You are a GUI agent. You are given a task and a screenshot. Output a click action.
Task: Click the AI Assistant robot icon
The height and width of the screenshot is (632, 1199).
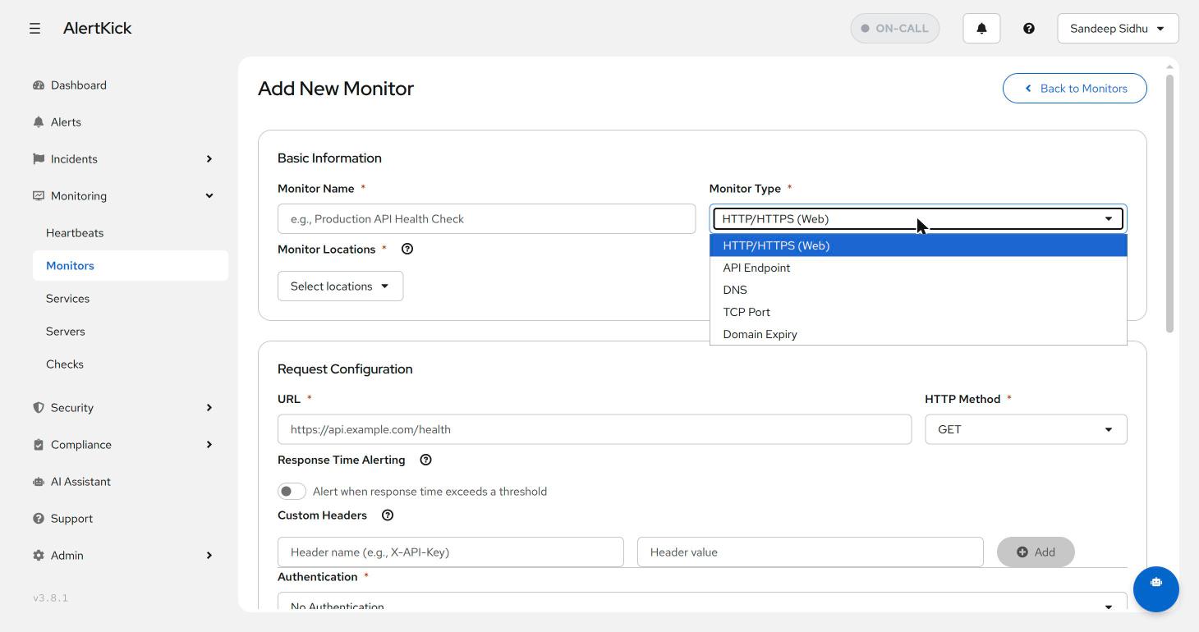[x=39, y=482]
